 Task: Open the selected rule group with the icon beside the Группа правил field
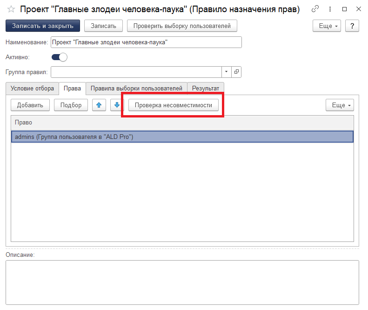coord(236,72)
